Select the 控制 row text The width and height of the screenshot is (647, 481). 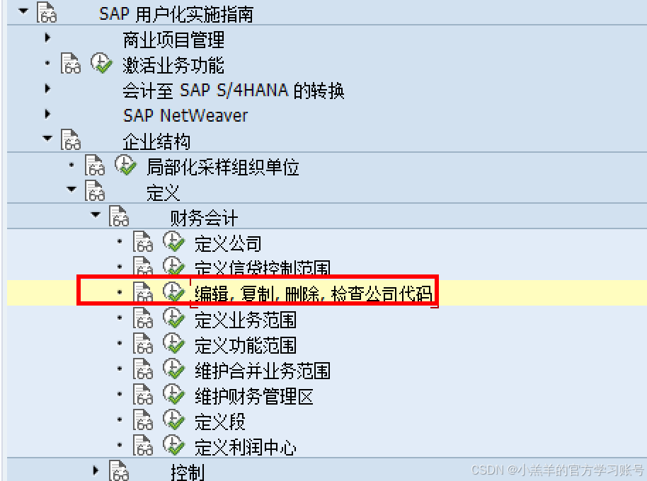[188, 473]
